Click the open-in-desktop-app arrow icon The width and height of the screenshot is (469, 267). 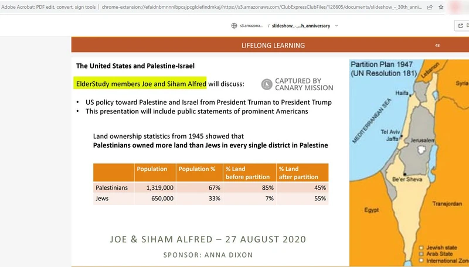click(x=460, y=26)
